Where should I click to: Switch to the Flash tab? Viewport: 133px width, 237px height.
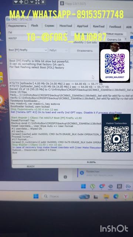point(34,26)
